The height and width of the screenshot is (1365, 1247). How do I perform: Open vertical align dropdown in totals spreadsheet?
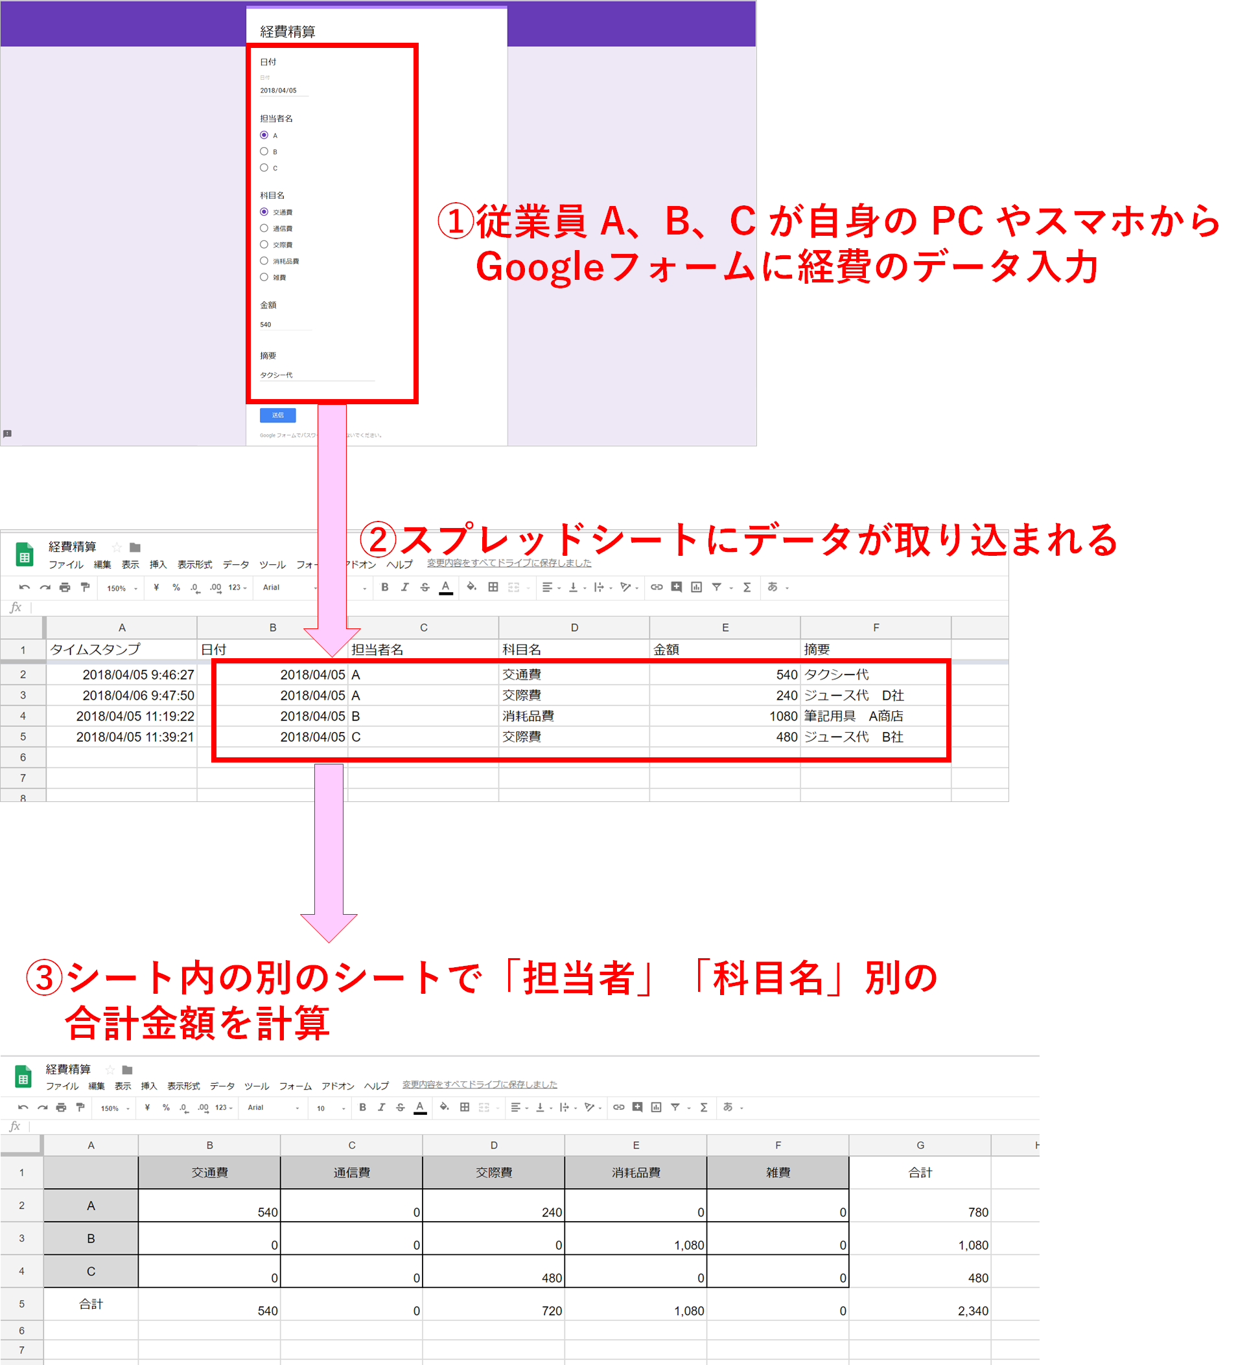point(544,1108)
